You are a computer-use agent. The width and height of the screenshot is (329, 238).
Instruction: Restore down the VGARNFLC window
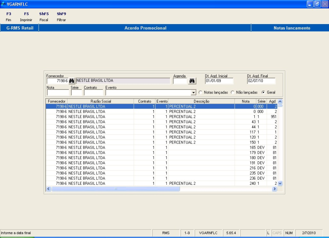pos(317,4)
